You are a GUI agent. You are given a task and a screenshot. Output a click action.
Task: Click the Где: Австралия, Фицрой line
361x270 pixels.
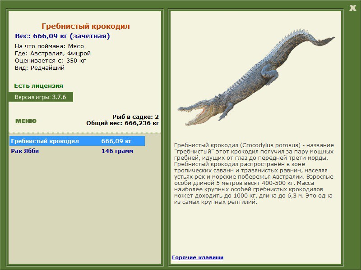point(53,54)
